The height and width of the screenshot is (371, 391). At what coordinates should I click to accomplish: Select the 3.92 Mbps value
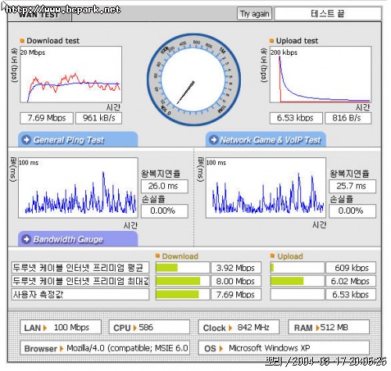(x=236, y=268)
